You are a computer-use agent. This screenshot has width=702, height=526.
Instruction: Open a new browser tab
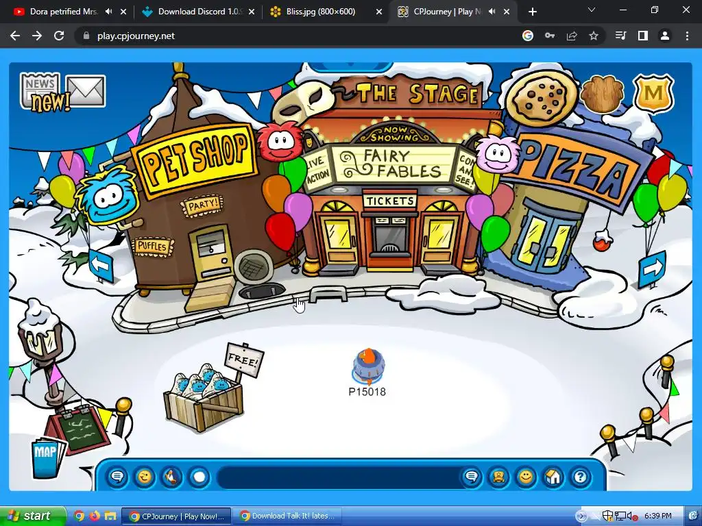pyautogui.click(x=532, y=12)
